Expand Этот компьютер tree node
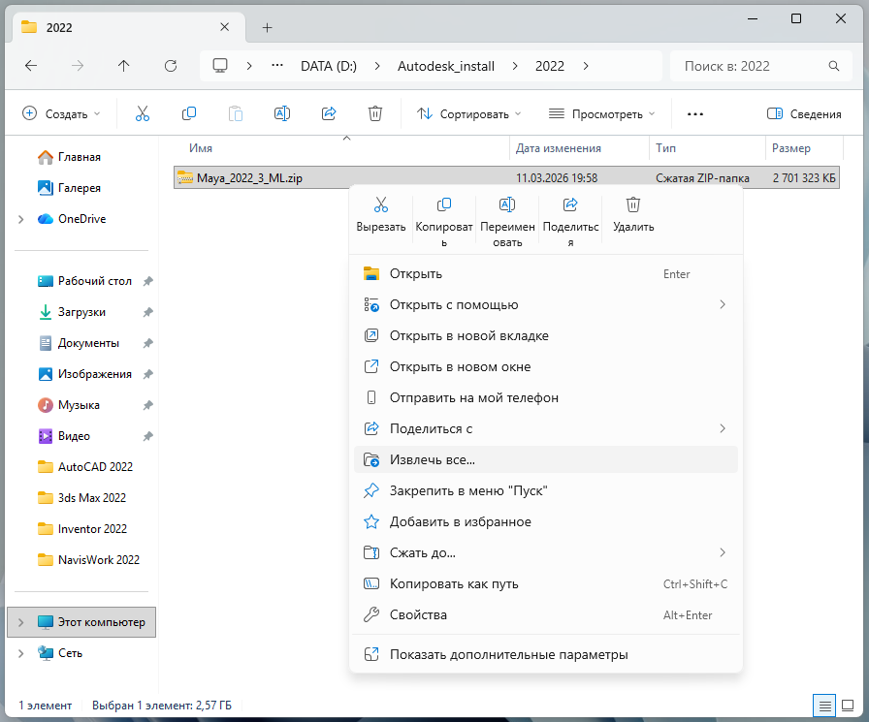869x722 pixels. (21, 622)
